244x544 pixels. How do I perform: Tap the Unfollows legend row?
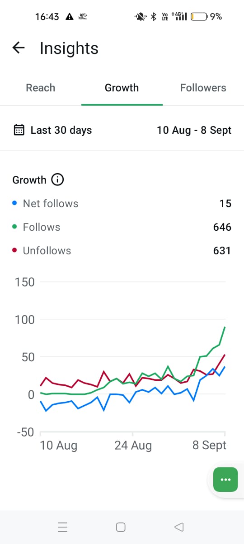click(x=122, y=251)
